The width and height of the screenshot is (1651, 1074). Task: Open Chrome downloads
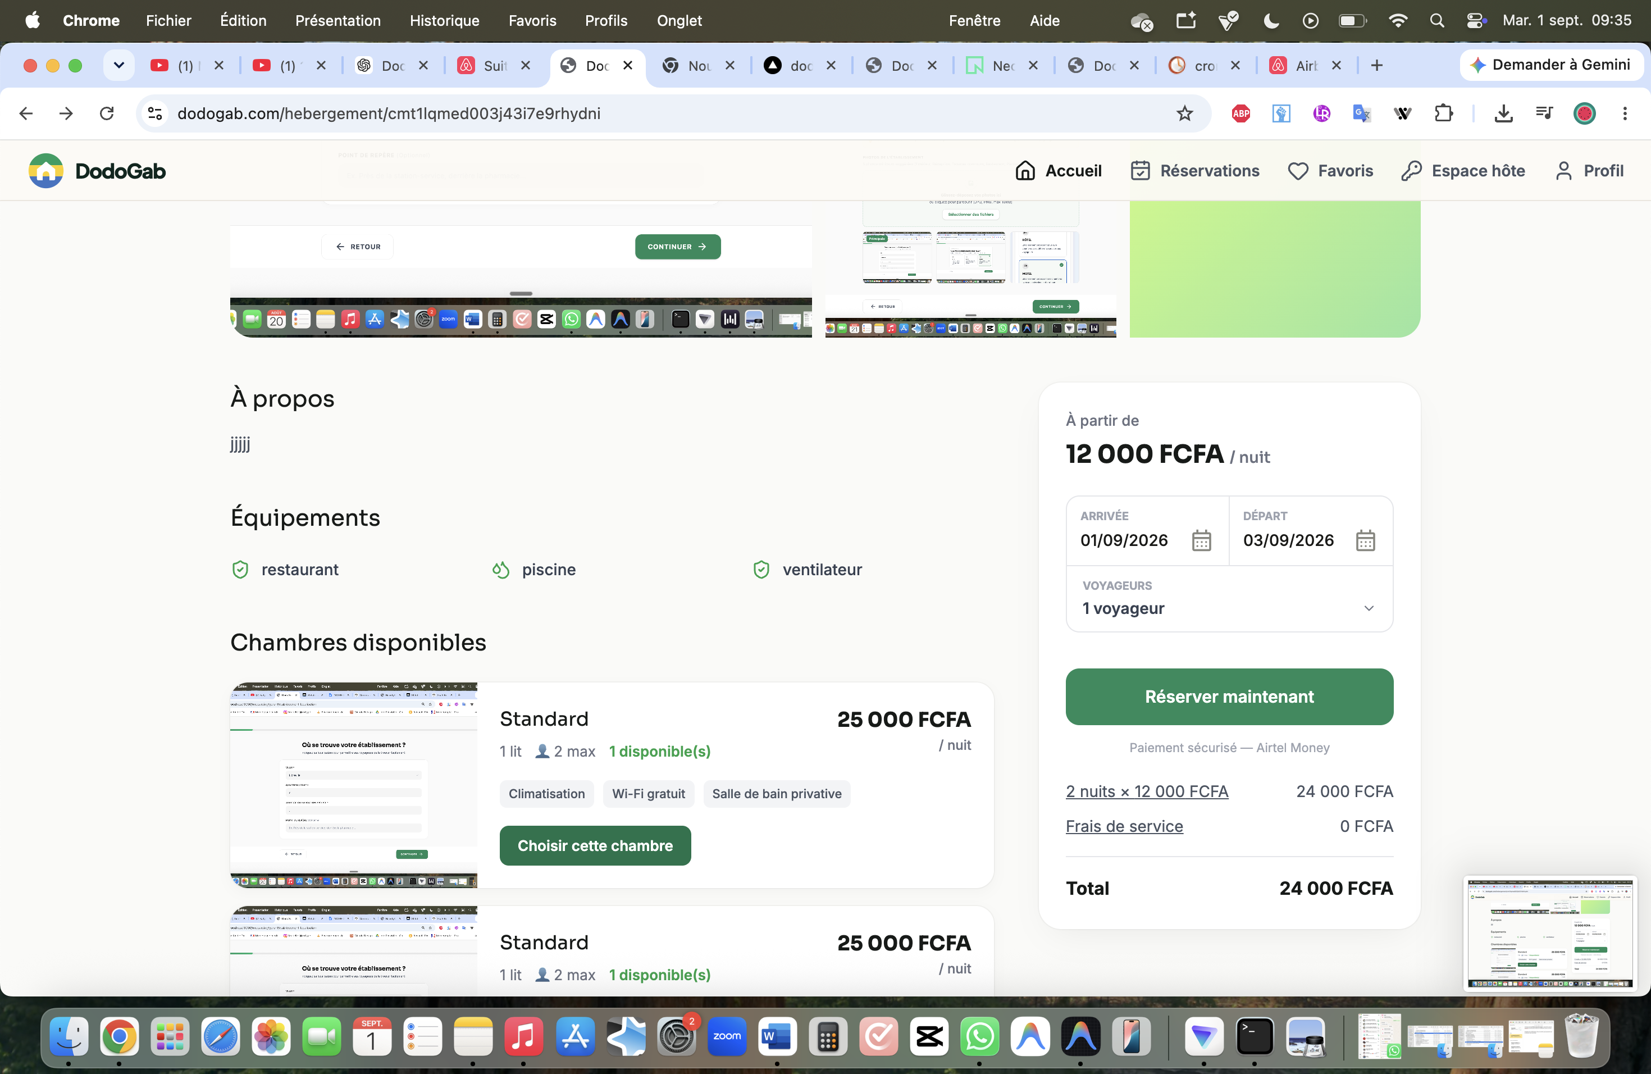click(x=1503, y=113)
